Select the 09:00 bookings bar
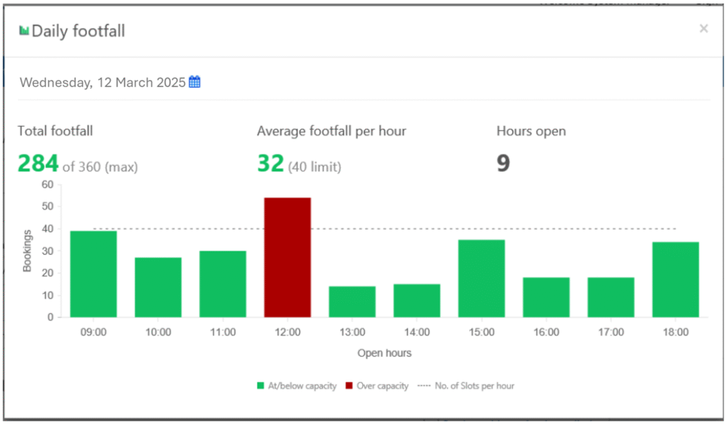Viewport: 726px width, 424px height. tap(94, 274)
